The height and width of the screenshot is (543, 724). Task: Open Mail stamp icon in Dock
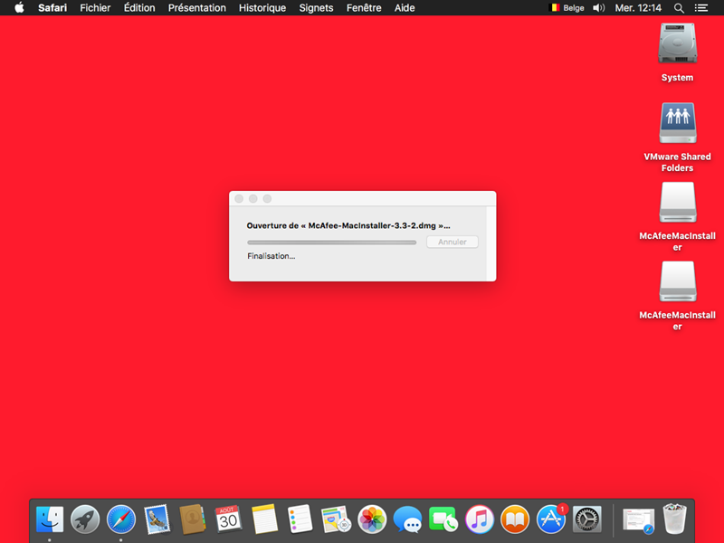coord(157,519)
